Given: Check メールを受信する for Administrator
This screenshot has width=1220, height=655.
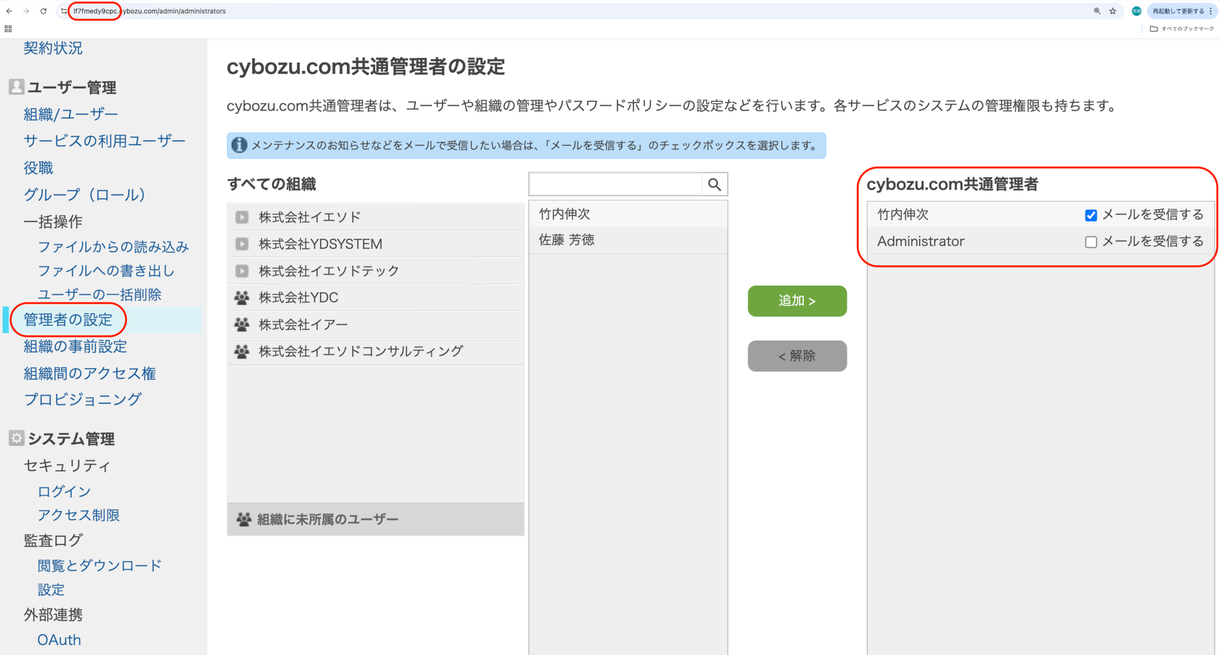Looking at the screenshot, I should [1091, 242].
